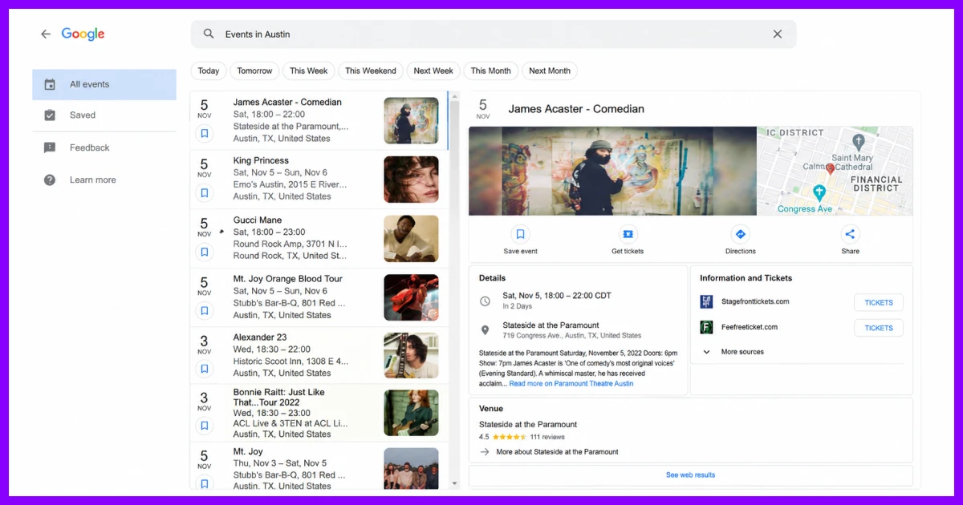
Task: Select the 'Bonnie Raitt: Just Like That' title
Action: pyautogui.click(x=278, y=398)
